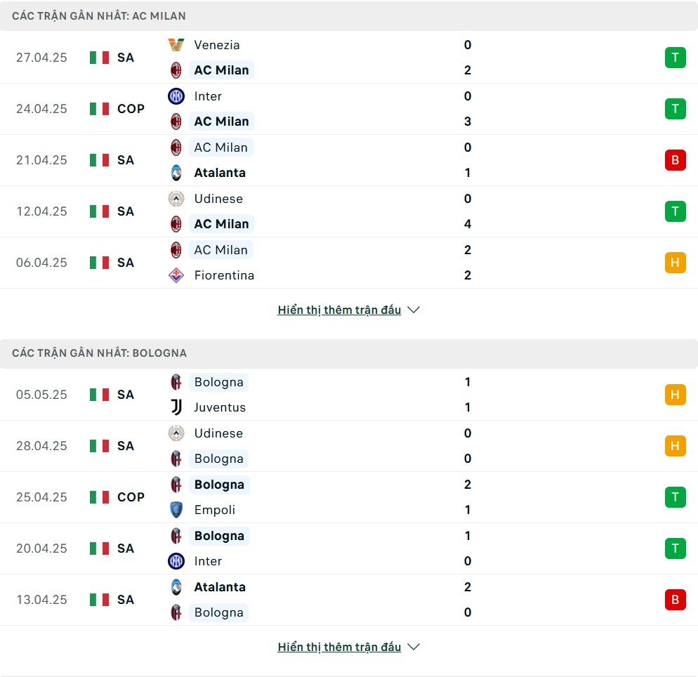
Task: Click the Atalanta logo in the 21.04.25 match
Action: 176,173
